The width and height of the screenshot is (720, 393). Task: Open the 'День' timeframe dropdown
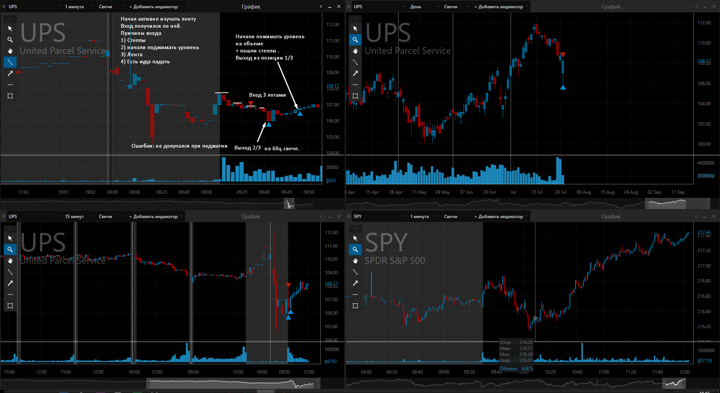pos(424,6)
